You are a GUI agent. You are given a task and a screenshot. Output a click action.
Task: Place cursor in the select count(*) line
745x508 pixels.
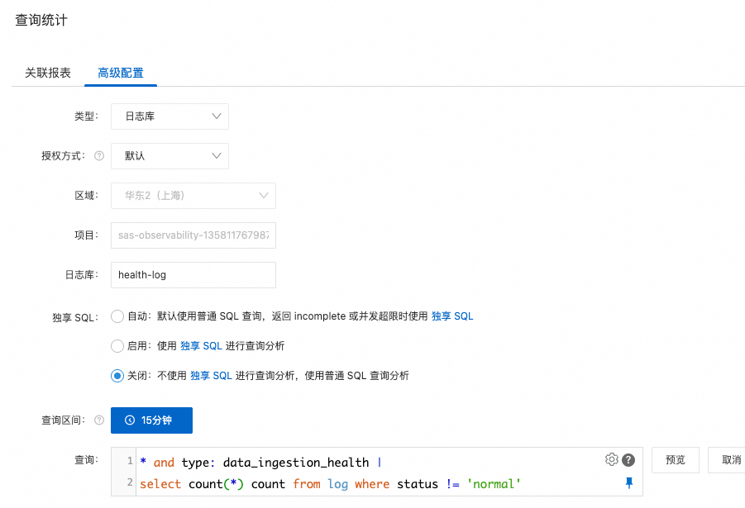[330, 484]
